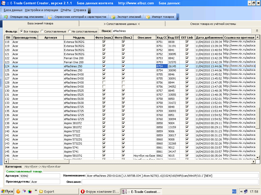The height and width of the screenshot is (195, 261).
Task: Click the horizontal scrollbar right arrow
Action: [254, 161]
